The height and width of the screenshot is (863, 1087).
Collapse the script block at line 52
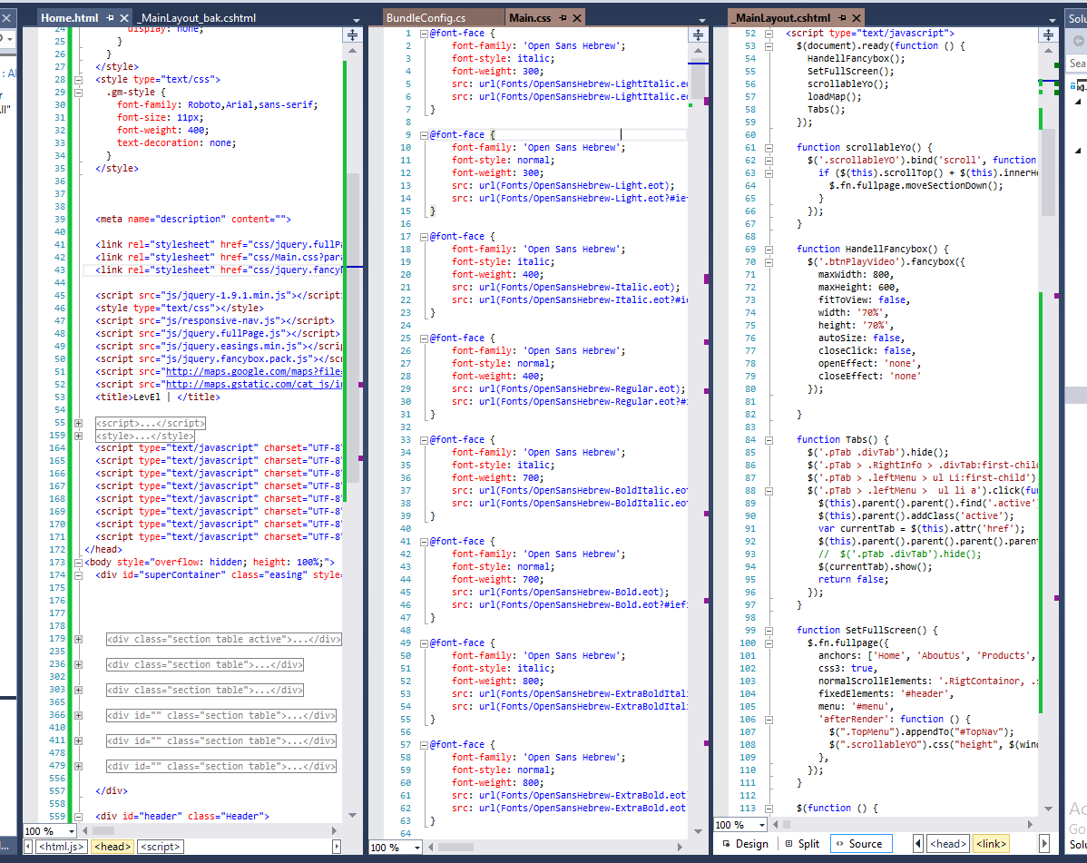[x=769, y=34]
